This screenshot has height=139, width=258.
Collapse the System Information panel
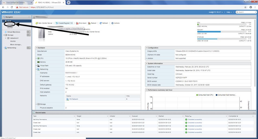pos(146,63)
